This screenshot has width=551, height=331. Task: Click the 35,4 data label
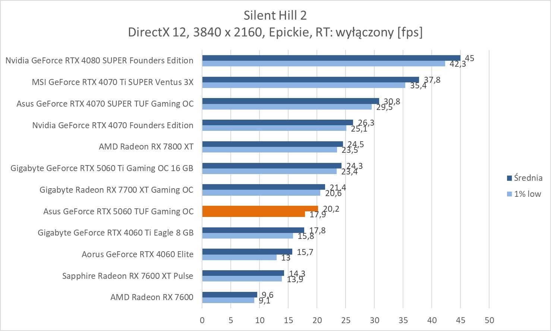click(418, 86)
